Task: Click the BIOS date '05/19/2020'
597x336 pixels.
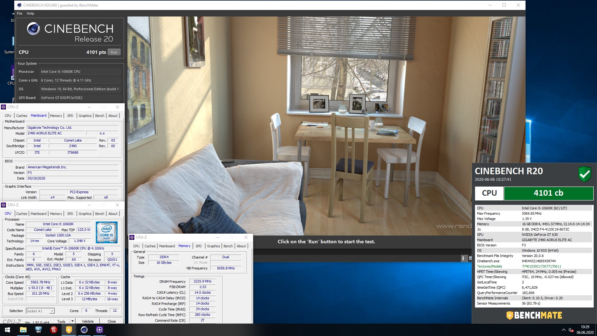Action: pos(73,178)
